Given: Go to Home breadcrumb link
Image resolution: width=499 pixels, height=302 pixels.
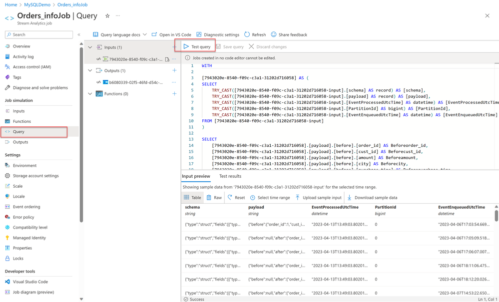Looking at the screenshot, I should (11, 5).
